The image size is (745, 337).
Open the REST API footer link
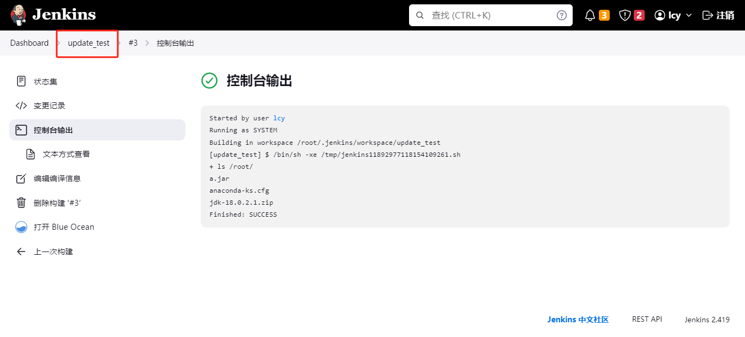647,319
